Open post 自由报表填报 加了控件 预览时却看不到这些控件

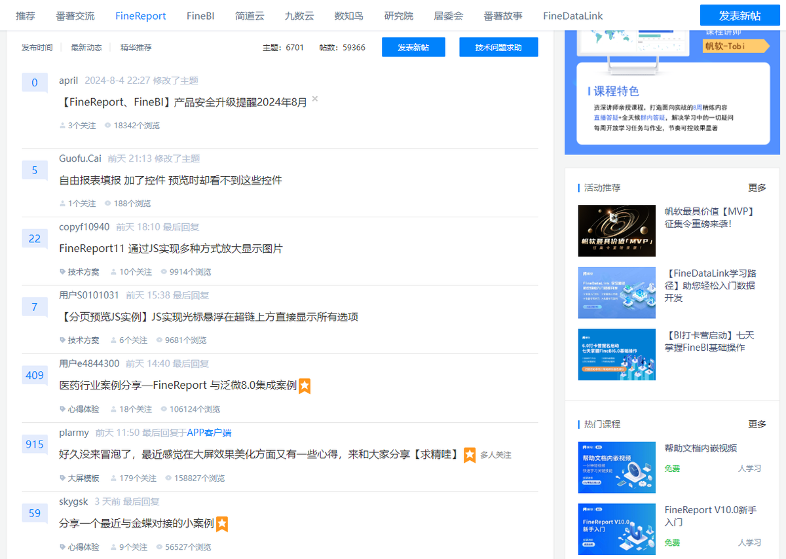pyautogui.click(x=171, y=180)
